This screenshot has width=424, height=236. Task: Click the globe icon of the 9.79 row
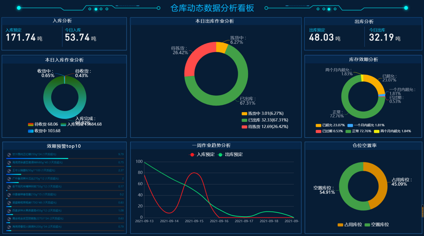point(9,154)
